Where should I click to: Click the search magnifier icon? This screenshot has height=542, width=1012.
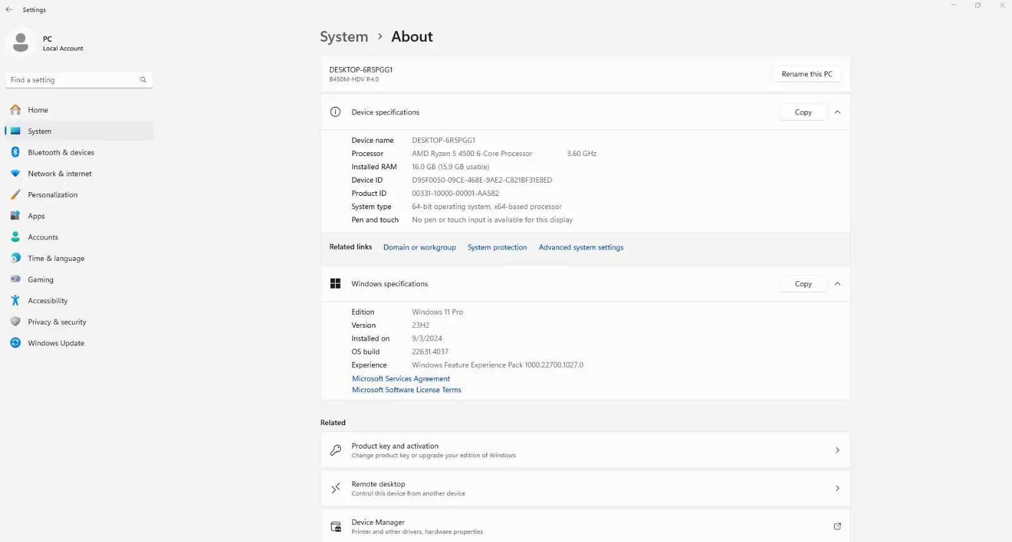tap(143, 80)
